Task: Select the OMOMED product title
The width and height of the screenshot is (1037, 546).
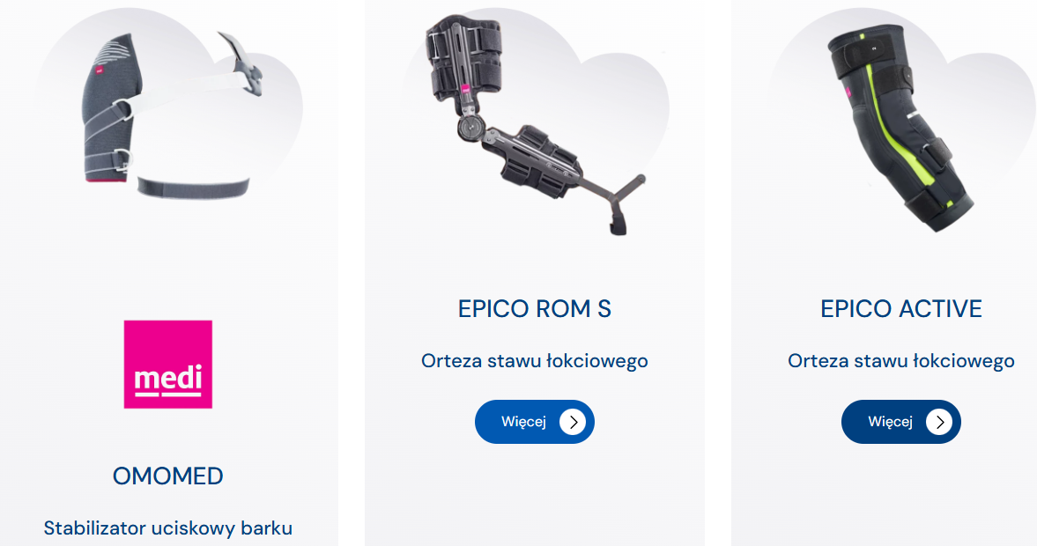Action: [x=168, y=476]
